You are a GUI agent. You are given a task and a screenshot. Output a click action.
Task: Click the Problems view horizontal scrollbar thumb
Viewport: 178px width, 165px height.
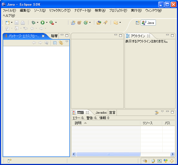click(108, 154)
